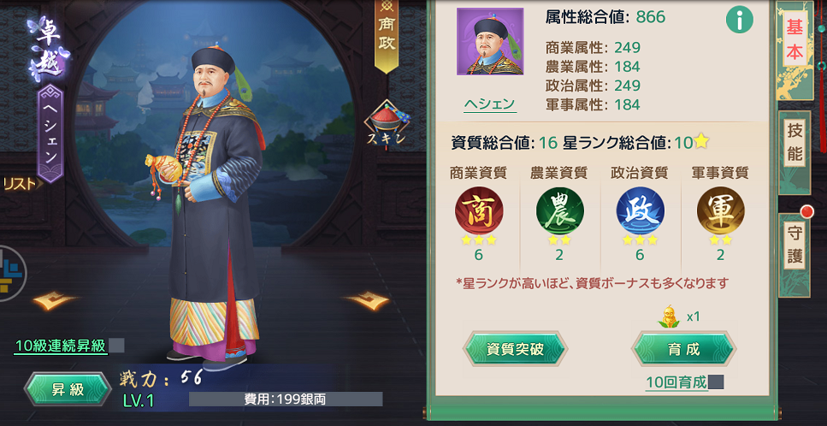This screenshot has width=827, height=426.
Task: Select the 政治資質 blue emblem
Action: [x=640, y=210]
